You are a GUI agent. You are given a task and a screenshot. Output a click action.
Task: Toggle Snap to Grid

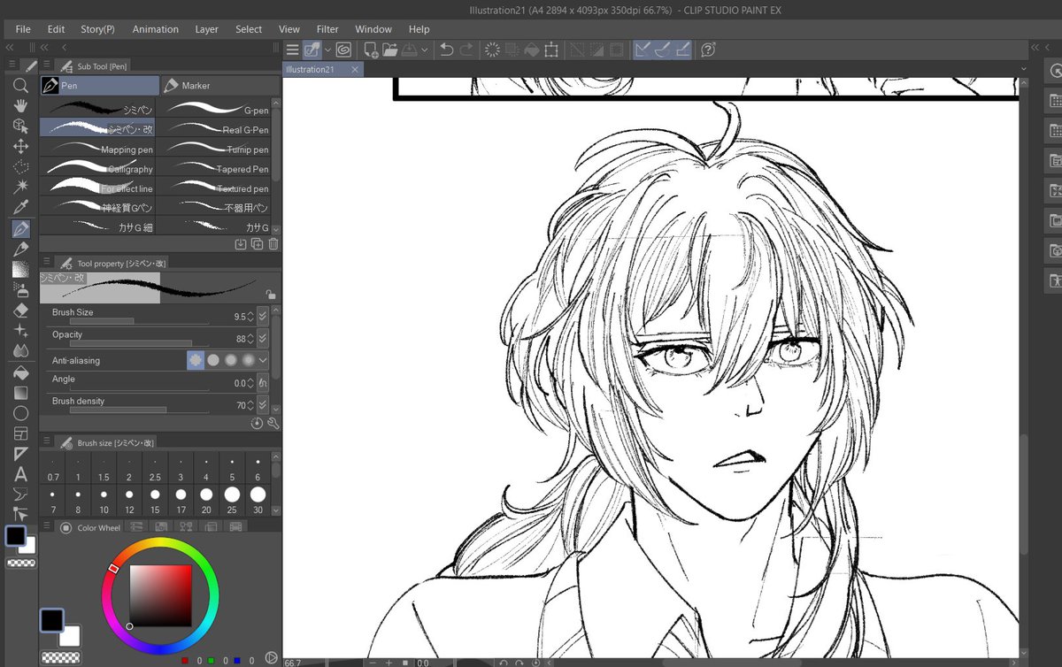click(x=683, y=50)
